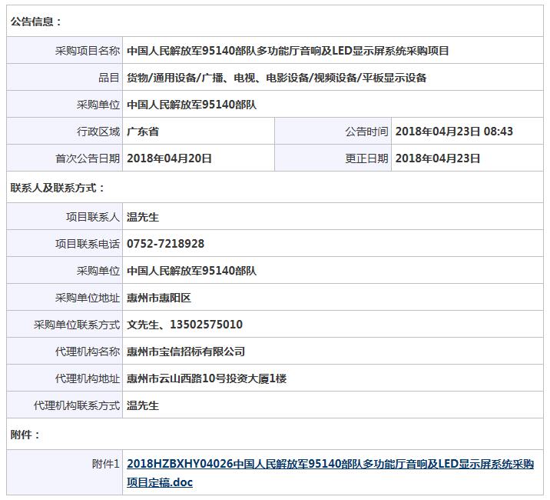This screenshot has width=550, height=500.
Task: Click the 品目 category value text
Action: click(277, 78)
